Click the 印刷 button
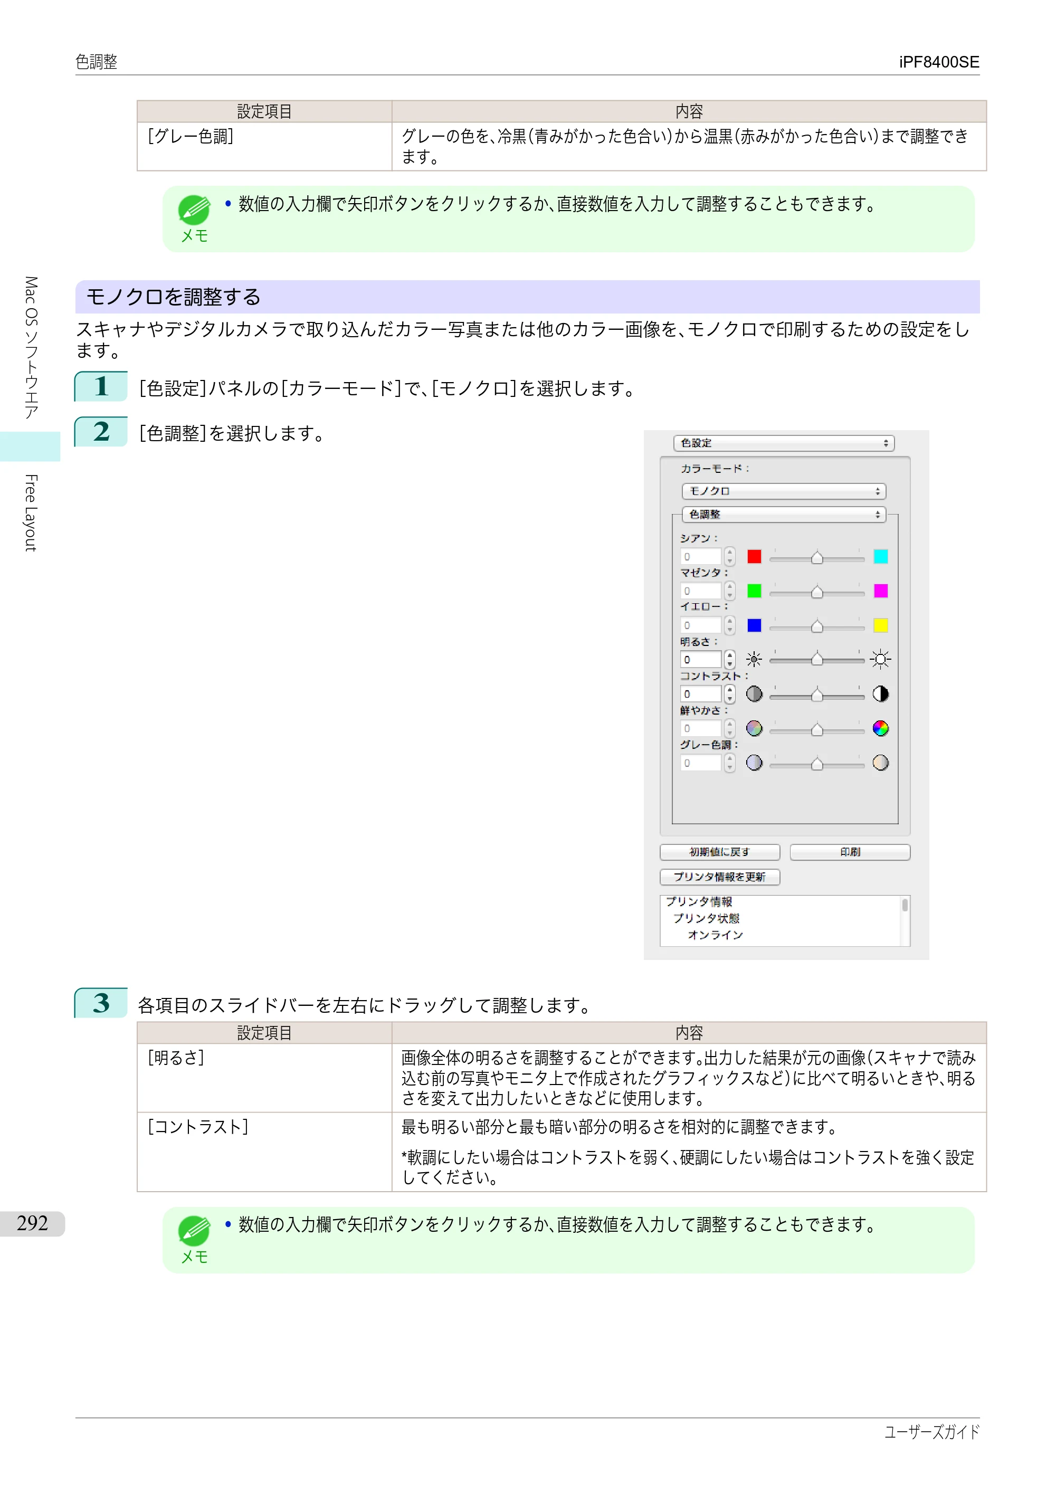Viewport: 1056px width, 1493px height. click(850, 852)
